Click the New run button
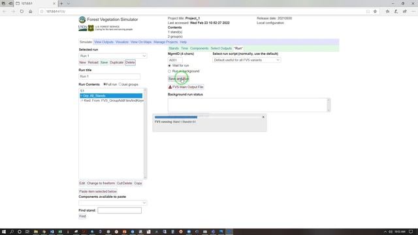The height and width of the screenshot is (235, 418). click(x=82, y=63)
